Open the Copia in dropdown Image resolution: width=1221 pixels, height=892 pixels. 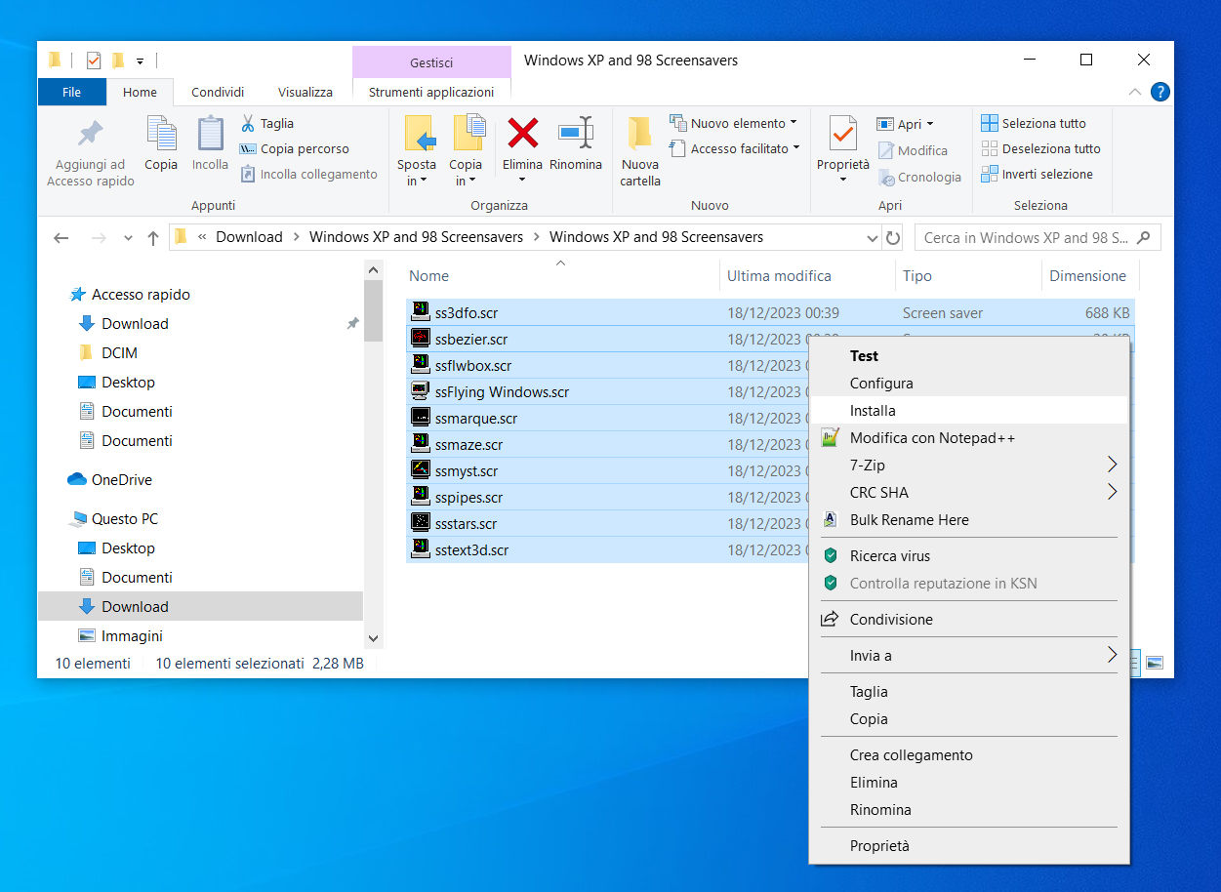tap(466, 173)
